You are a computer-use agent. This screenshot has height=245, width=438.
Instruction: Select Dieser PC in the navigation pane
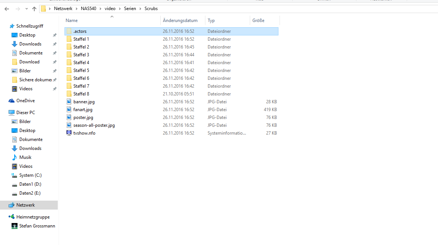point(25,112)
